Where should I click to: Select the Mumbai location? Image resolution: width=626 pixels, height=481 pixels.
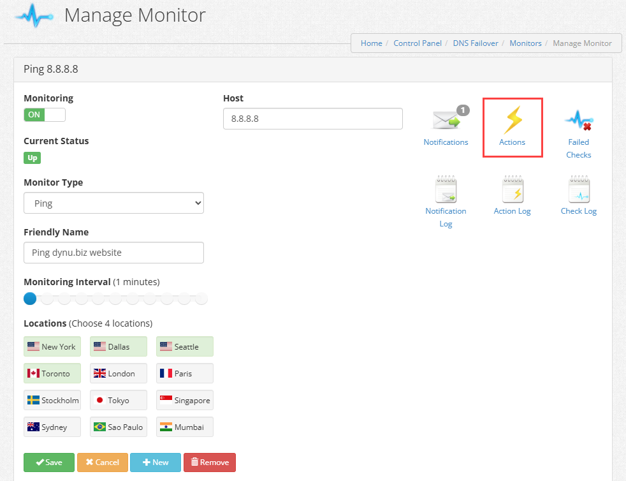tap(185, 427)
